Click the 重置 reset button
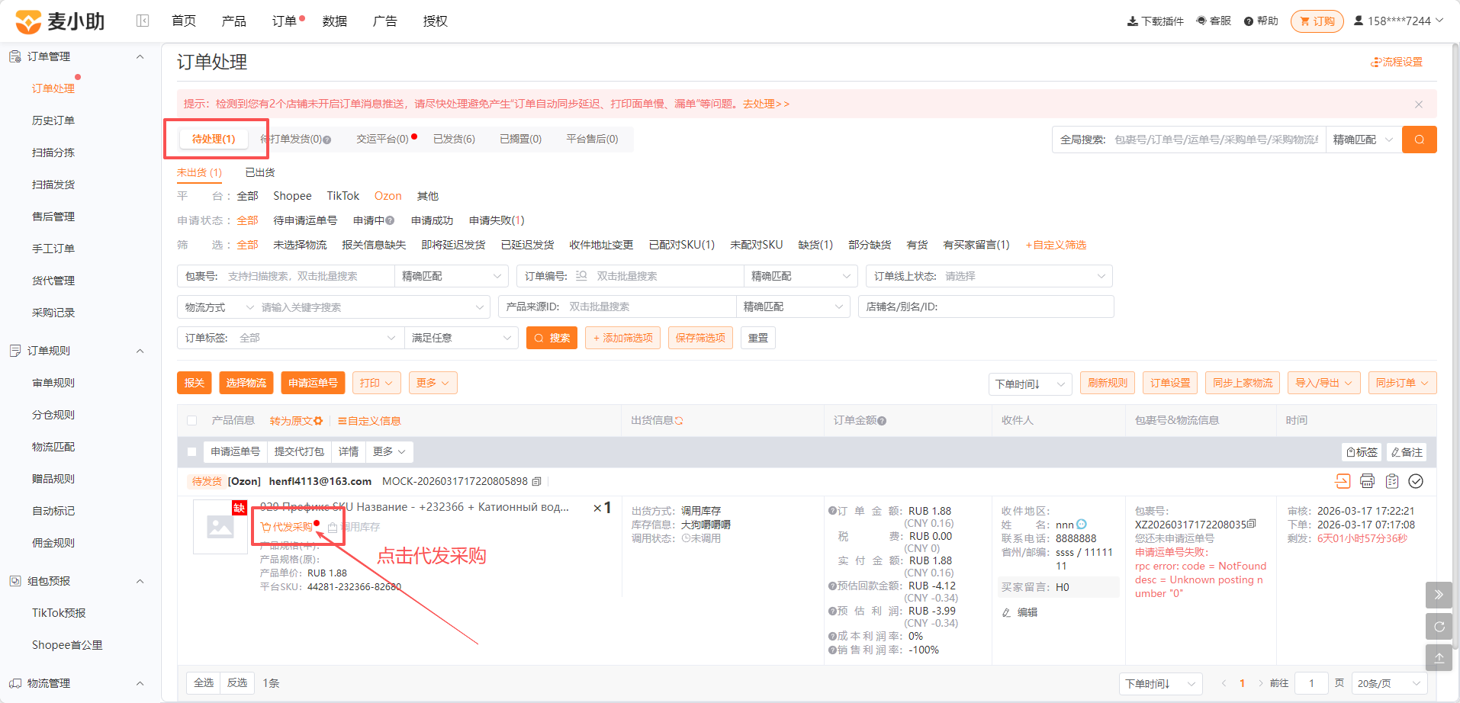 pyautogui.click(x=758, y=338)
